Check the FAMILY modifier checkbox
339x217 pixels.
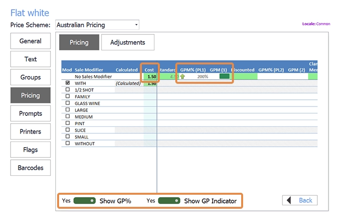68,96
